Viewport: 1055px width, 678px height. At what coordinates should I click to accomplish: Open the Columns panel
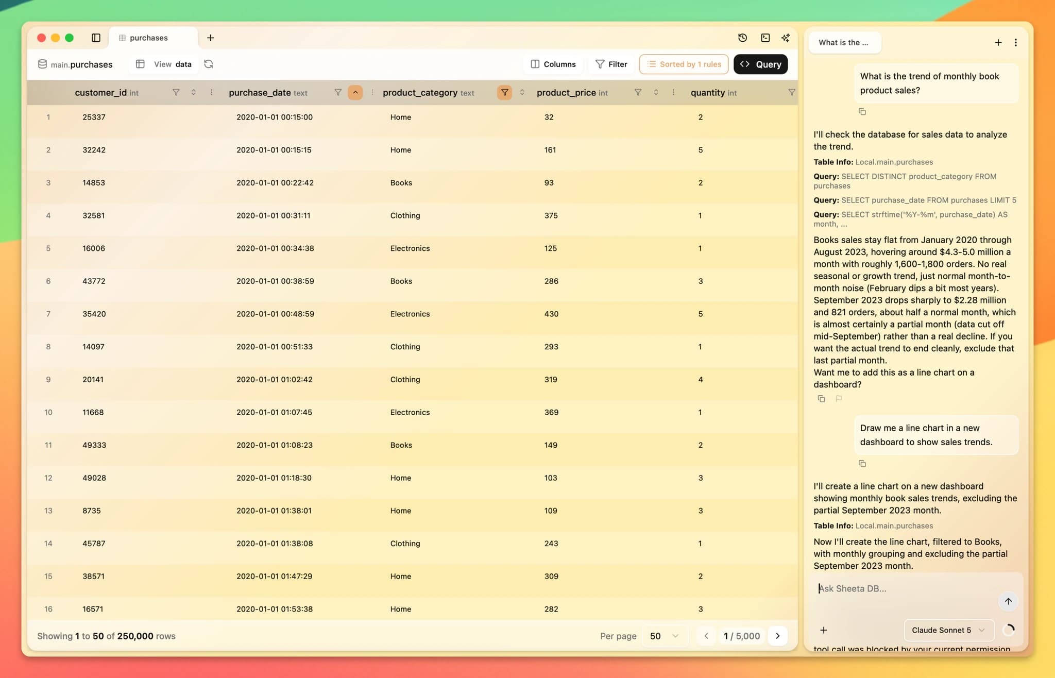tap(553, 64)
